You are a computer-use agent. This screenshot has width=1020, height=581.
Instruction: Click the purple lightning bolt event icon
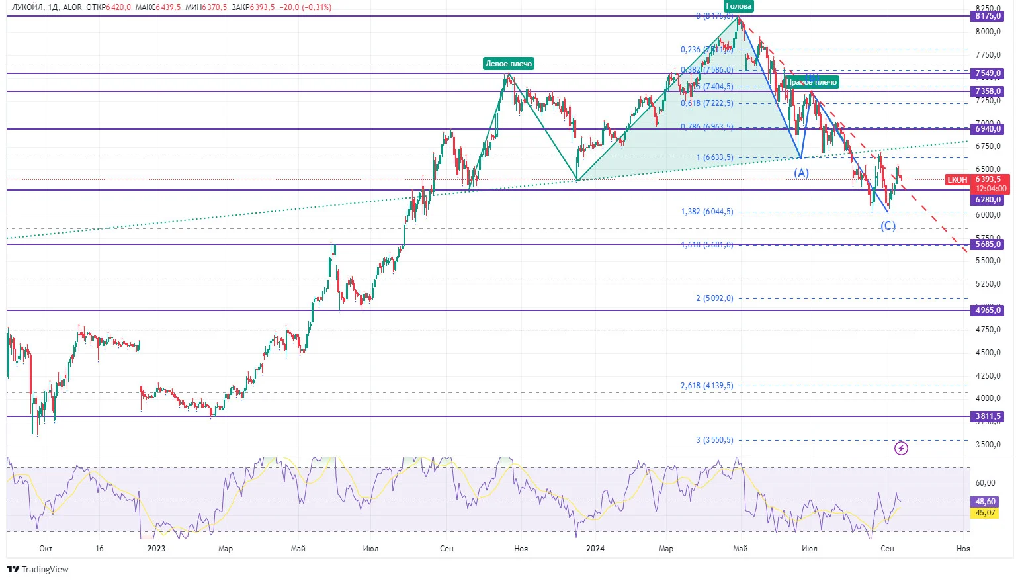click(x=901, y=449)
